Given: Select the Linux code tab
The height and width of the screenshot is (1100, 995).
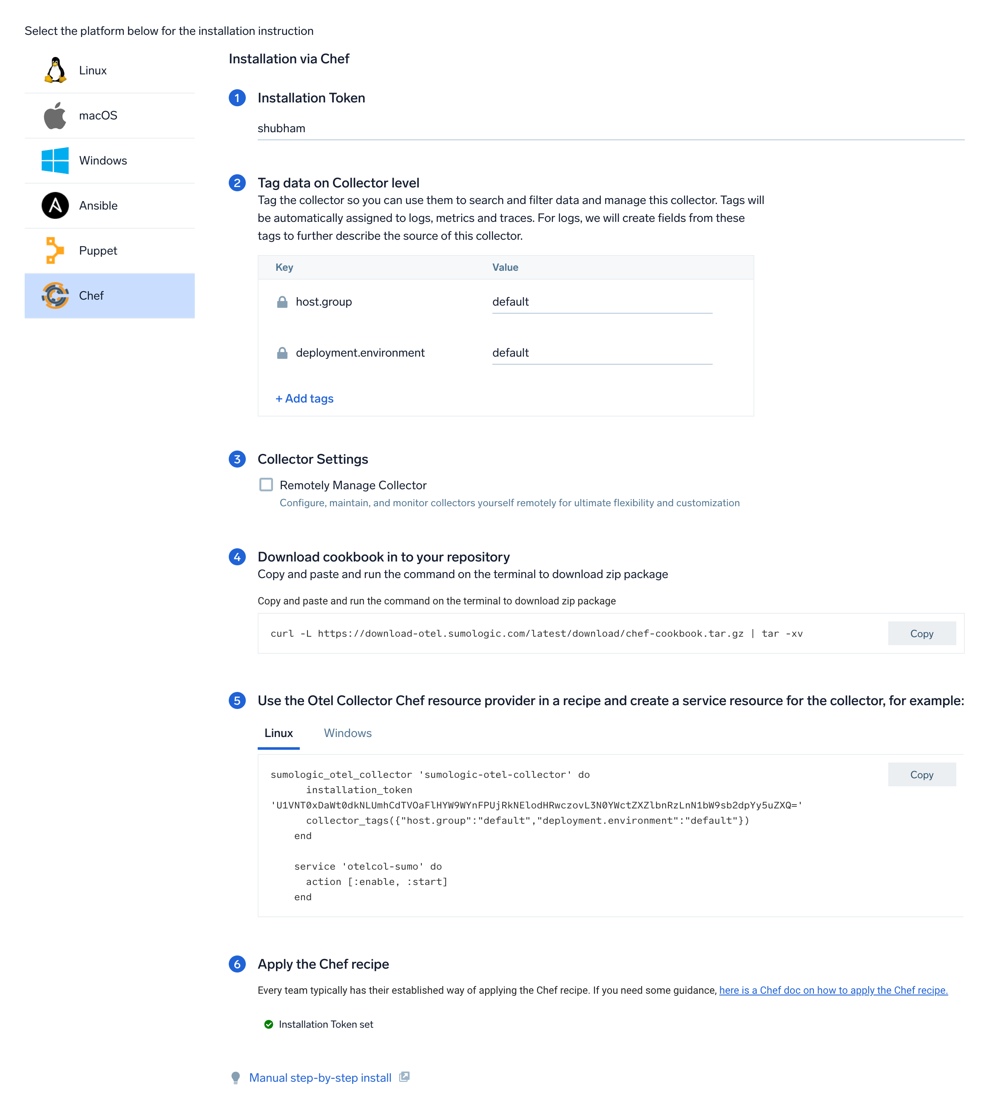Looking at the screenshot, I should click(x=279, y=733).
